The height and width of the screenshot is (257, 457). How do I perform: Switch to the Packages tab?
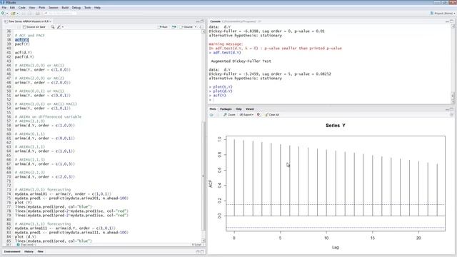pyautogui.click(x=226, y=109)
